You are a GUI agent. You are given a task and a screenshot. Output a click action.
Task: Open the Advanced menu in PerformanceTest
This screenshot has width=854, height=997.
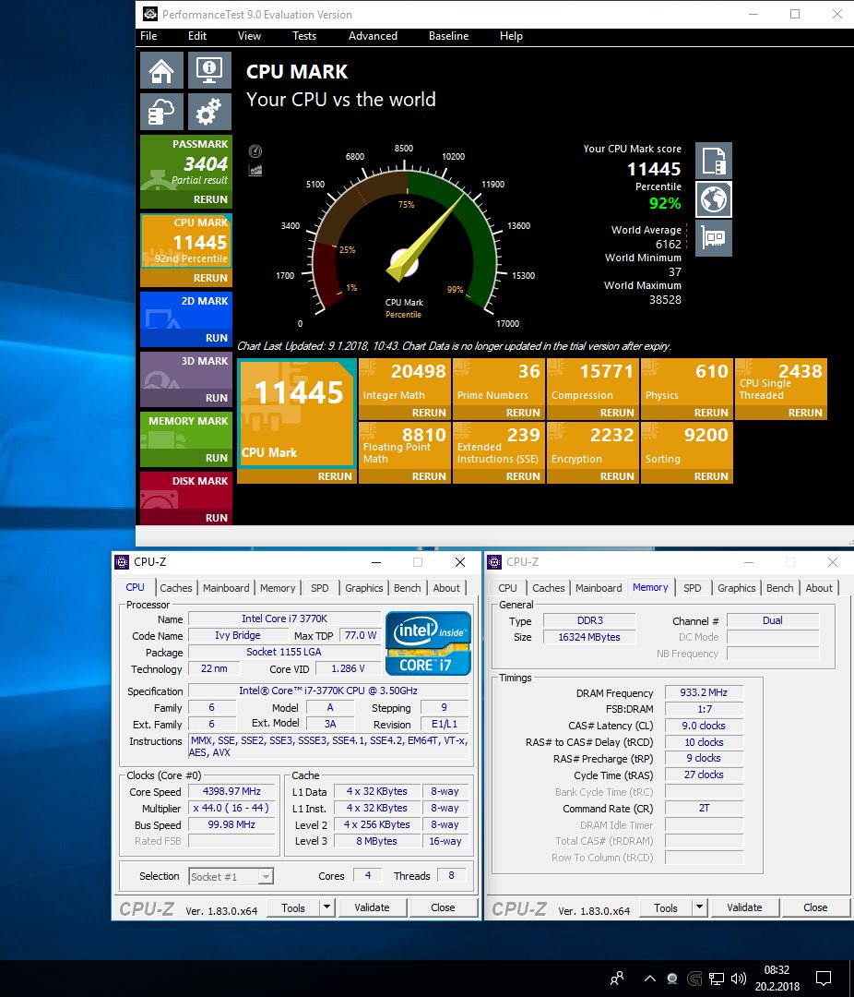click(x=373, y=36)
